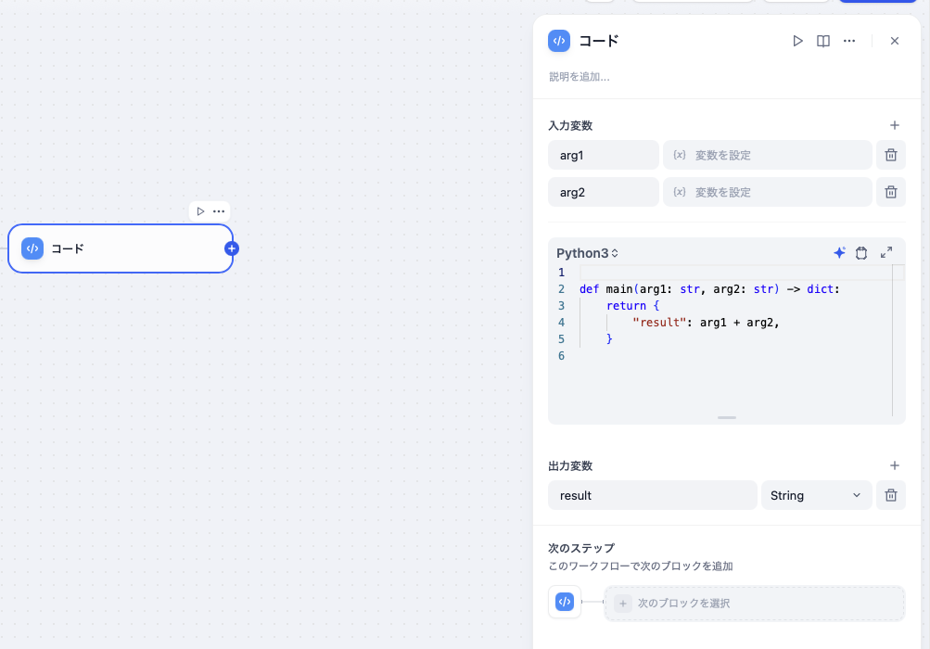930x649 pixels.
Task: Click the コード title in panel header
Action: pyautogui.click(x=598, y=41)
